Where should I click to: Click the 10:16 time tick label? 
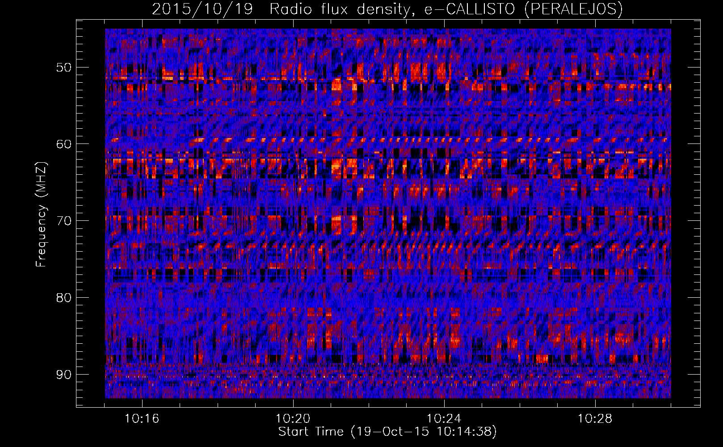coord(142,419)
